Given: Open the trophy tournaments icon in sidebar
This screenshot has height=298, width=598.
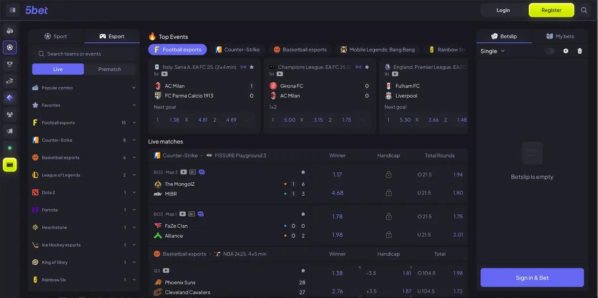Looking at the screenshot, I should [10, 64].
